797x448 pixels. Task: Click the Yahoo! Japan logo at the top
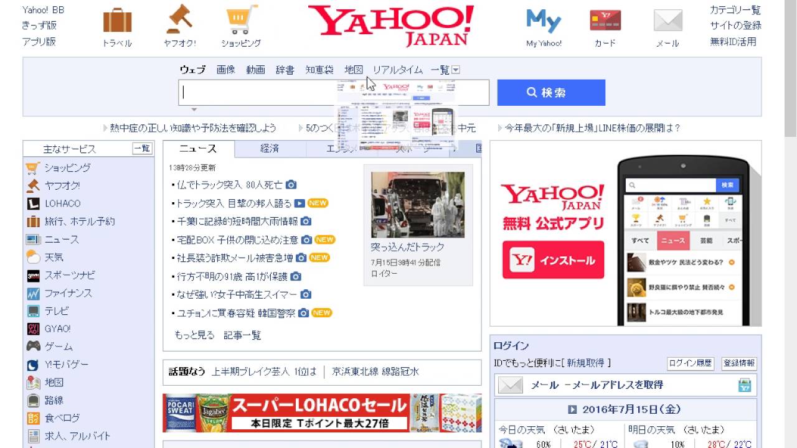tap(390, 26)
